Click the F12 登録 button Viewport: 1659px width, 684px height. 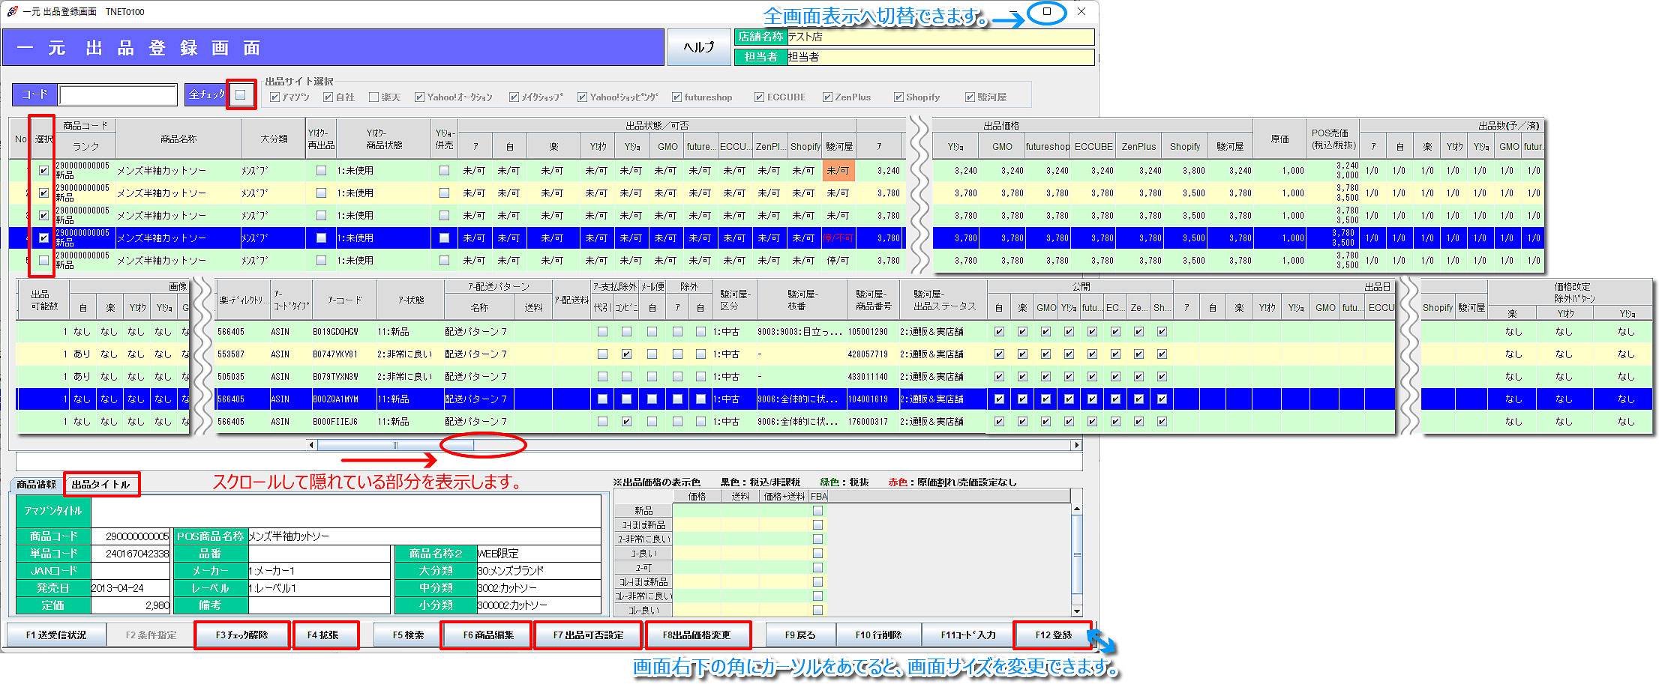click(1053, 635)
